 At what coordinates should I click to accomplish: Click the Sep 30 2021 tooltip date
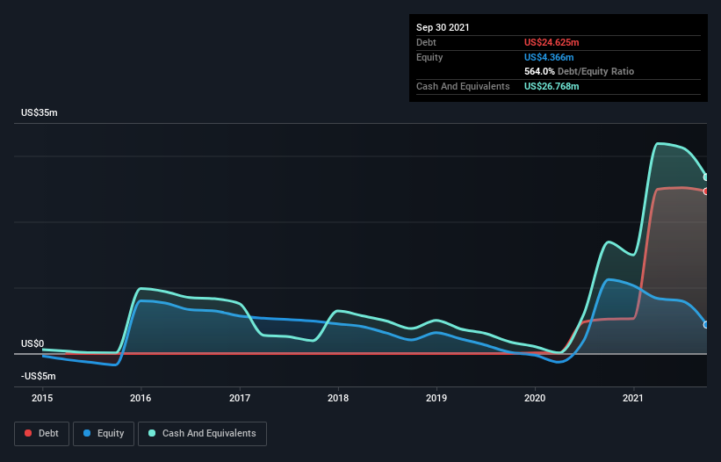[443, 27]
